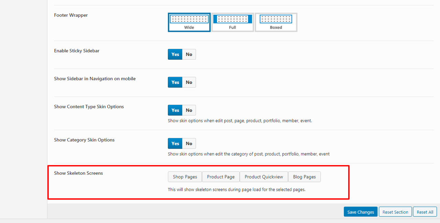440x223 pixels.
Task: Switch Content Type Skin Options to No
Action: pyautogui.click(x=189, y=110)
